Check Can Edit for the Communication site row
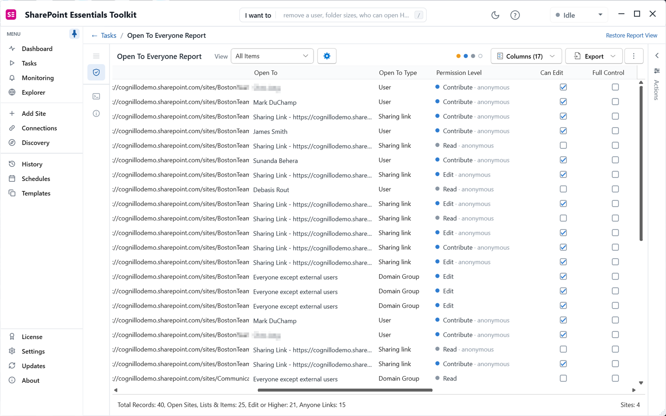The image size is (666, 416). [563, 378]
